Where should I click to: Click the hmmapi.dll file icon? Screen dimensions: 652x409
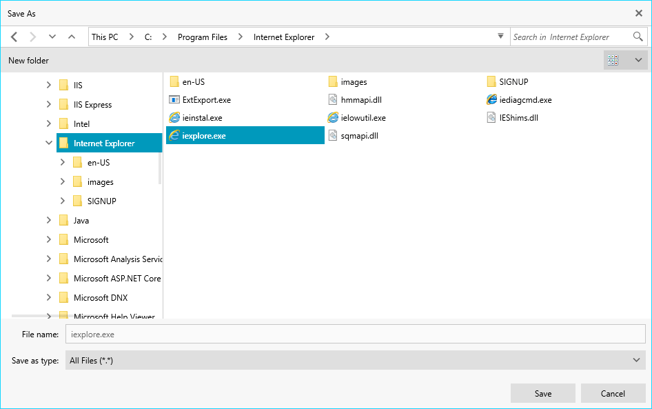pyautogui.click(x=333, y=99)
